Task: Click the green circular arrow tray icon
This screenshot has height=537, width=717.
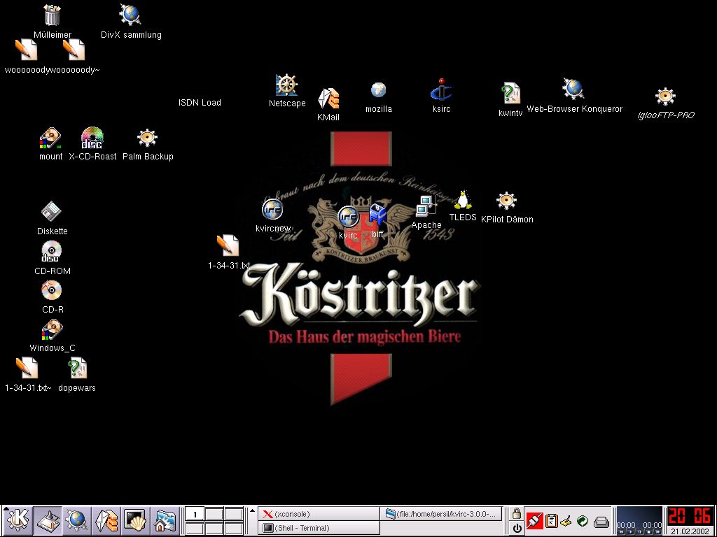Action: pos(582,521)
